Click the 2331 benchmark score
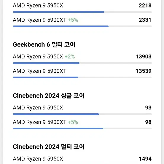This screenshot has height=164, width=164. (145, 20)
